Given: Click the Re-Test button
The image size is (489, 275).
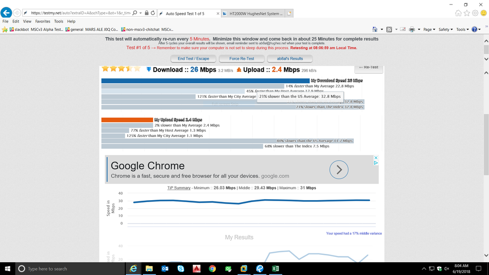Looking at the screenshot, I should [369, 69].
